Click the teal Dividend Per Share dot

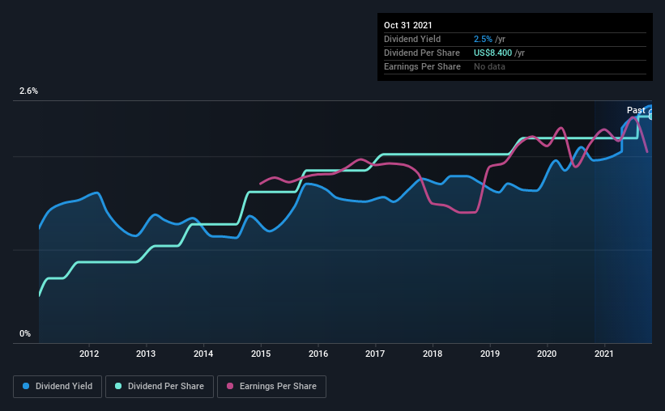click(118, 386)
